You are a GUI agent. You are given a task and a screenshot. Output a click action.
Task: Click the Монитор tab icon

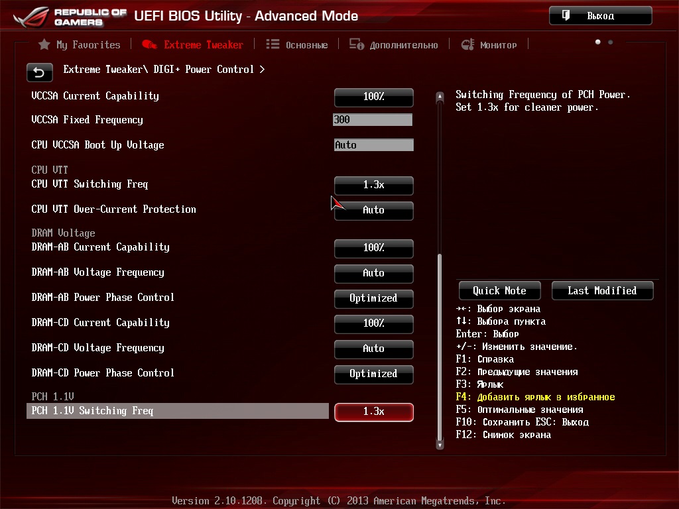[x=467, y=44]
